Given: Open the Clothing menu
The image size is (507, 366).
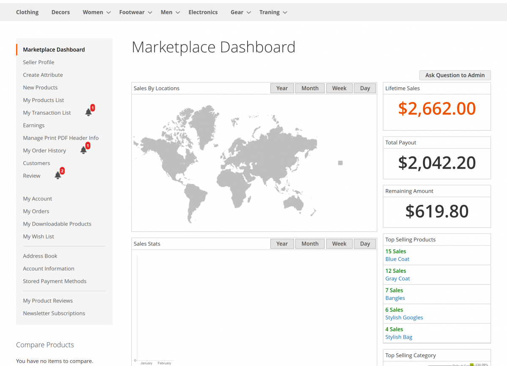Looking at the screenshot, I should click(x=27, y=12).
